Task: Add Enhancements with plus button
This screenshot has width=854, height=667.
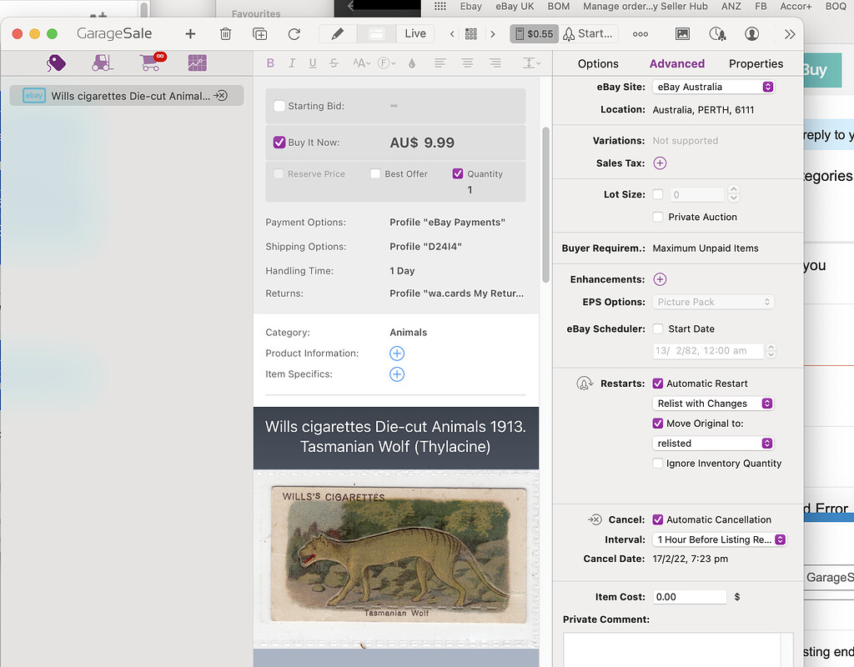Action: 660,279
